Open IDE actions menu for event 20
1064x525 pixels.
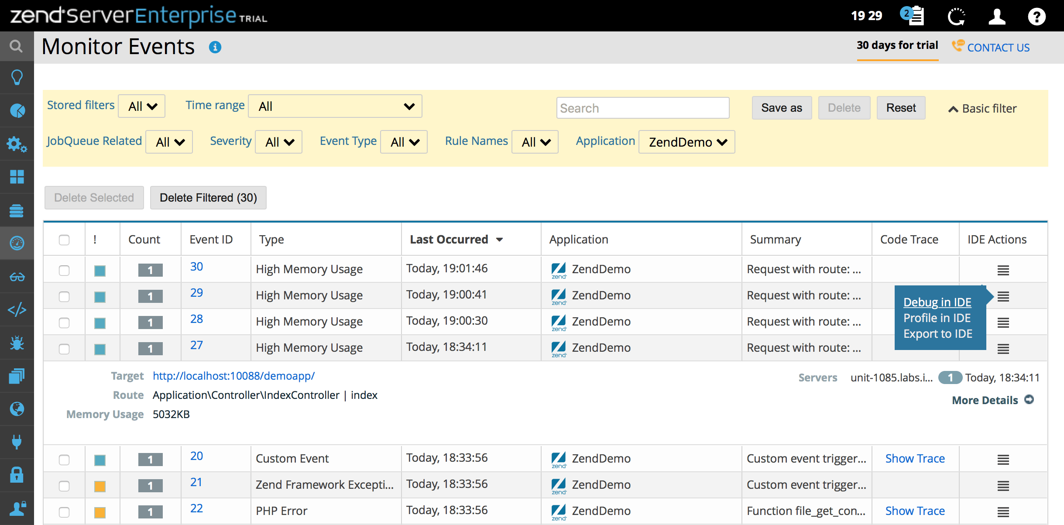[x=1003, y=460]
